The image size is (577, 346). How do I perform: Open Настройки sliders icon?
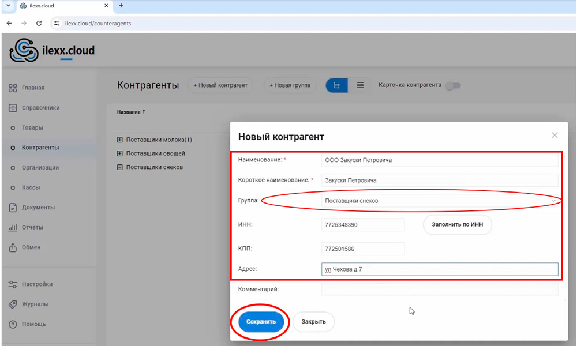13,284
